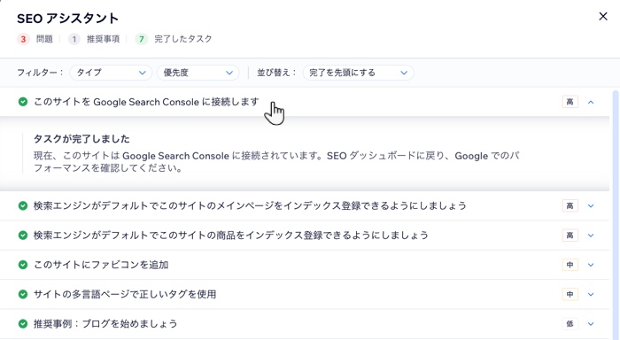Open the タイプ filter dropdown

point(111,73)
